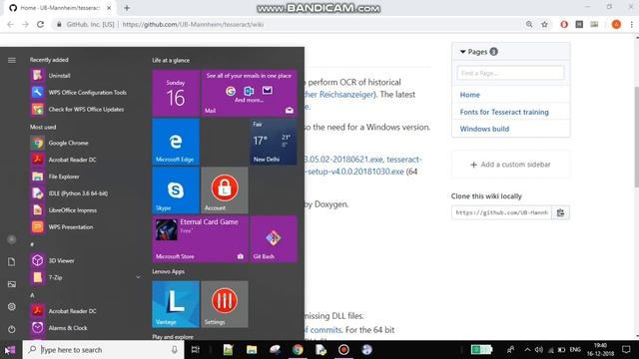Open Microsoft Store Eternal Card Game tile
The width and height of the screenshot is (639, 359).
coord(200,239)
